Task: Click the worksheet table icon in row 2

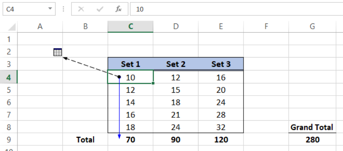Action: 58,52
